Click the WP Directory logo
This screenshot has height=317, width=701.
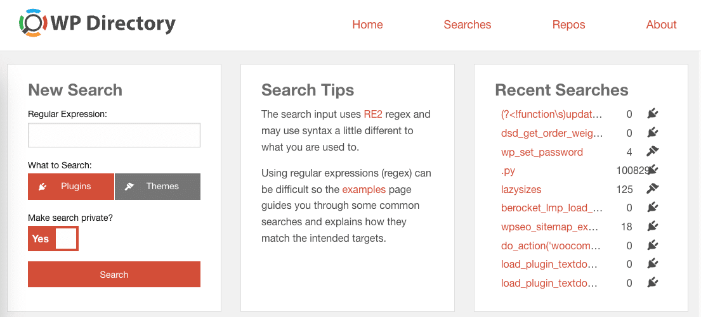click(x=97, y=23)
